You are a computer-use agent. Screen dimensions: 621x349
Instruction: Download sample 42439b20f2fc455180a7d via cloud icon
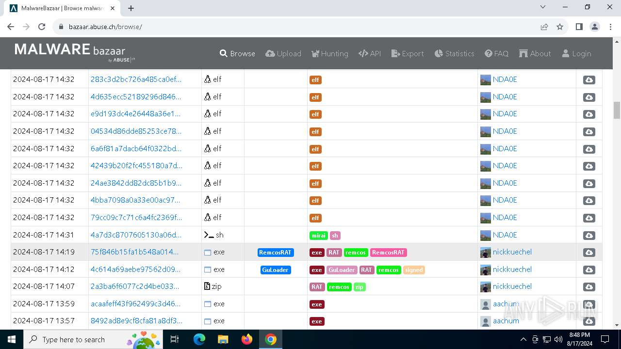(x=589, y=166)
